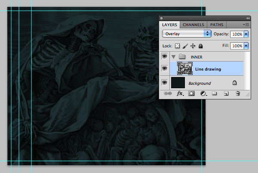The width and height of the screenshot is (258, 173).
Task: Switch to the Channels tab
Action: tap(193, 25)
